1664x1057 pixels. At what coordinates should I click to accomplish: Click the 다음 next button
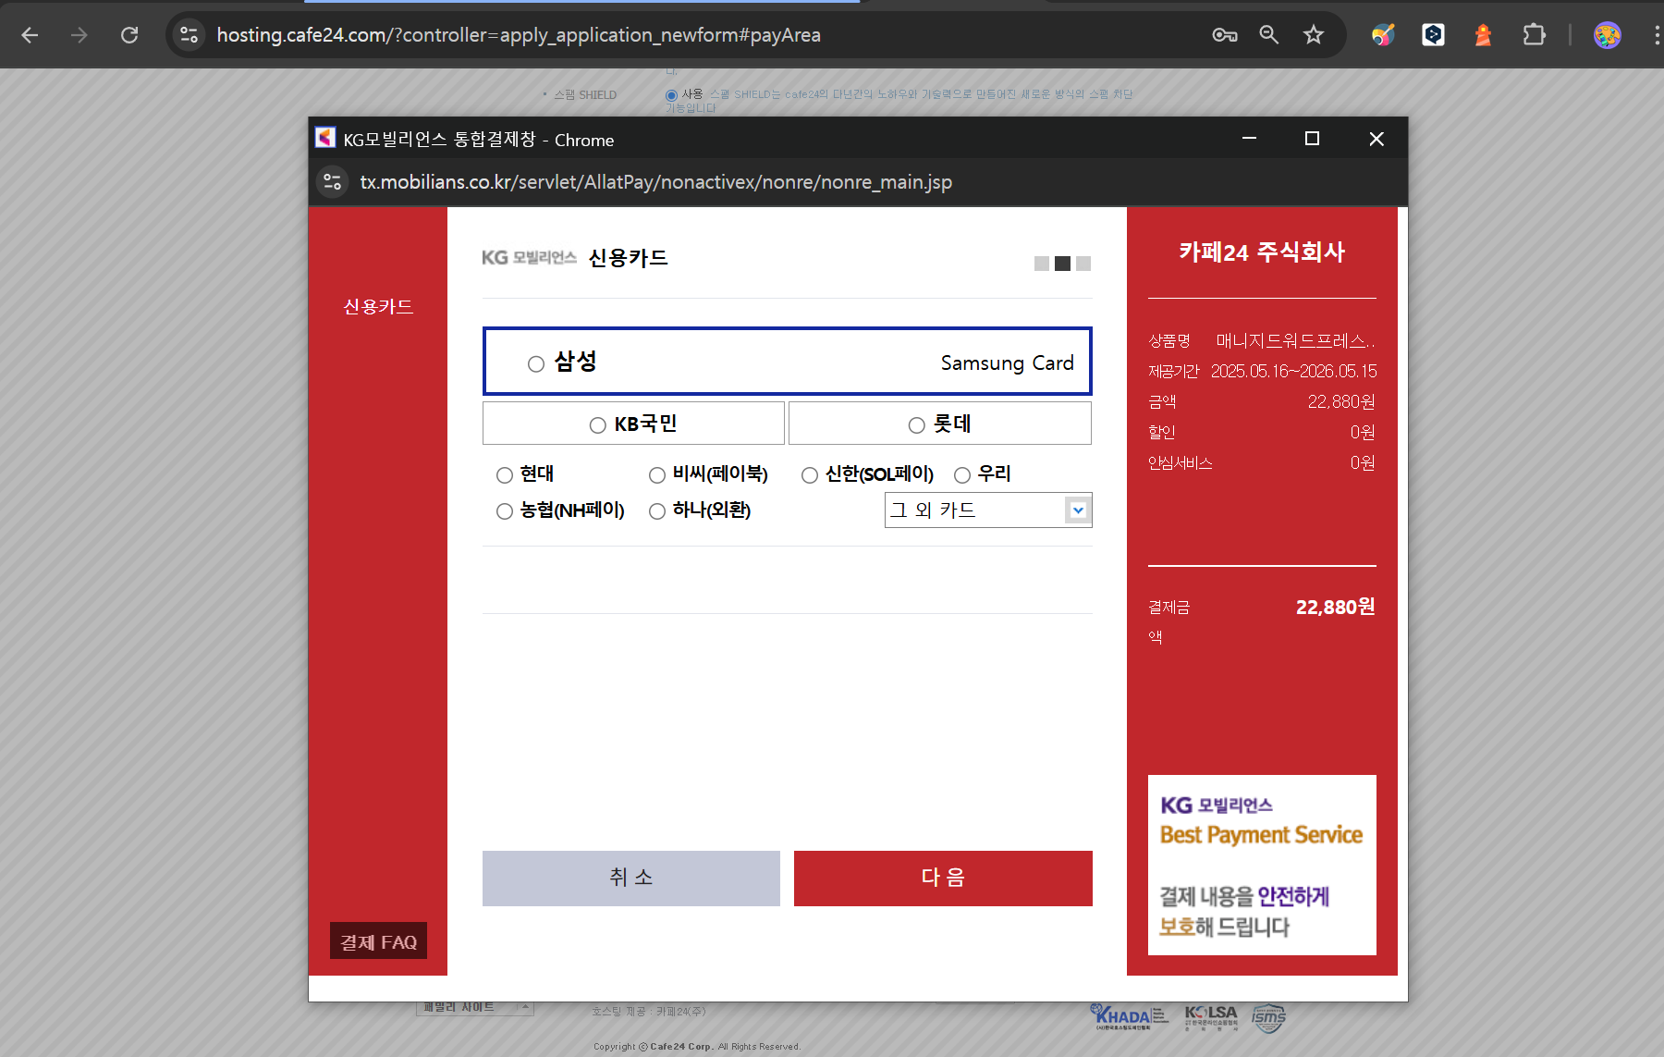point(943,878)
